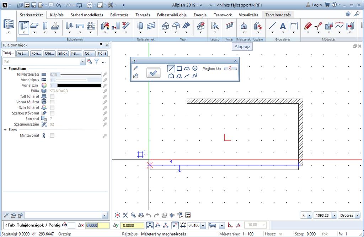Viewport: 364px width, 237px height.
Task: Open the Sections (Metszetek) tool icon
Action: (243, 26)
